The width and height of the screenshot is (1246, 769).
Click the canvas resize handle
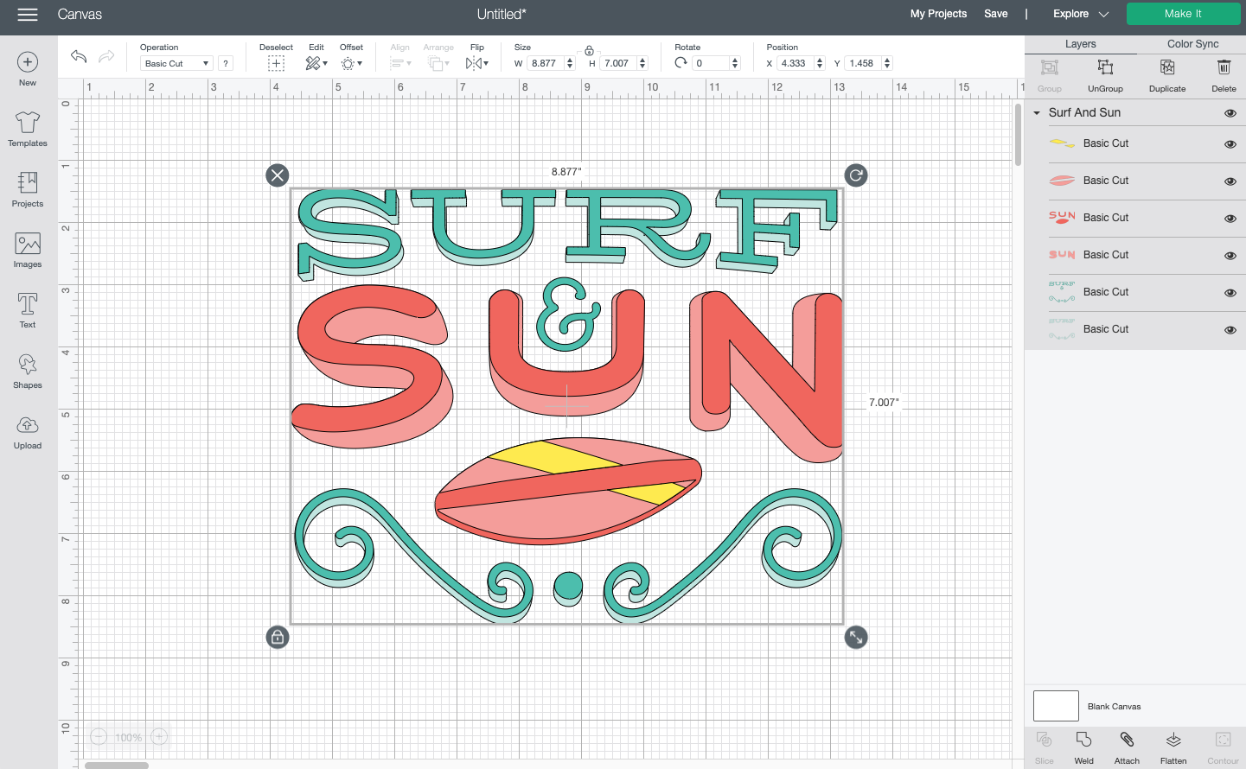(856, 638)
